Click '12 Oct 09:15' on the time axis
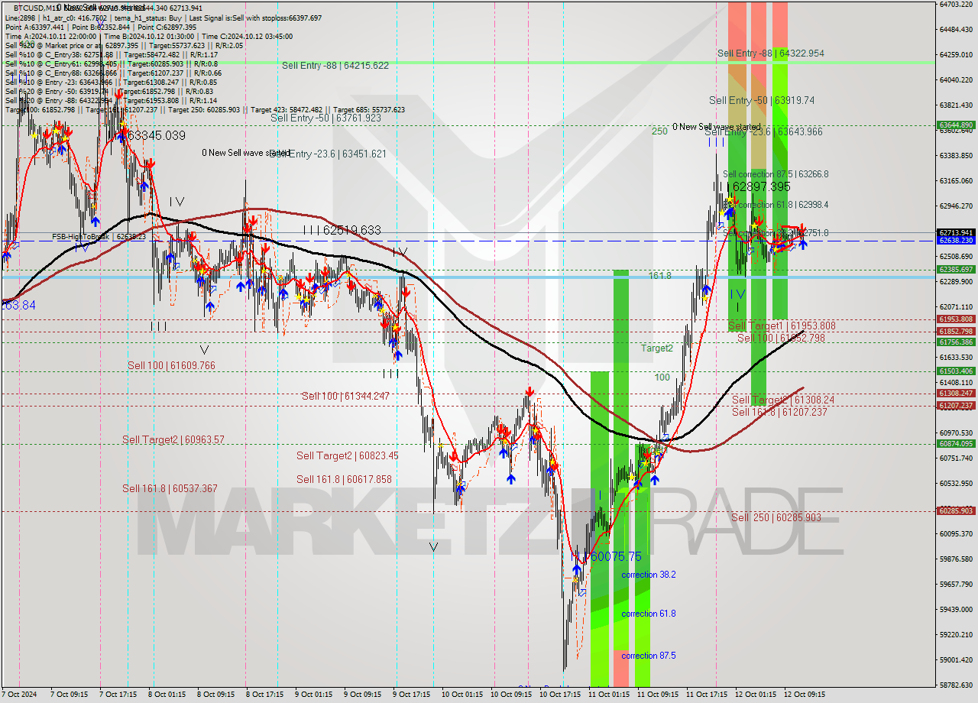 805,695
